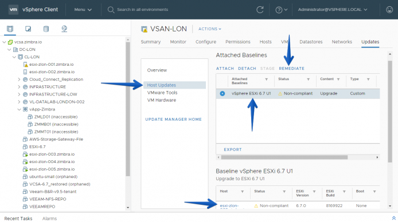398x222 pixels.
Task: Open the Alarms tab at bottom
Action: (49, 219)
